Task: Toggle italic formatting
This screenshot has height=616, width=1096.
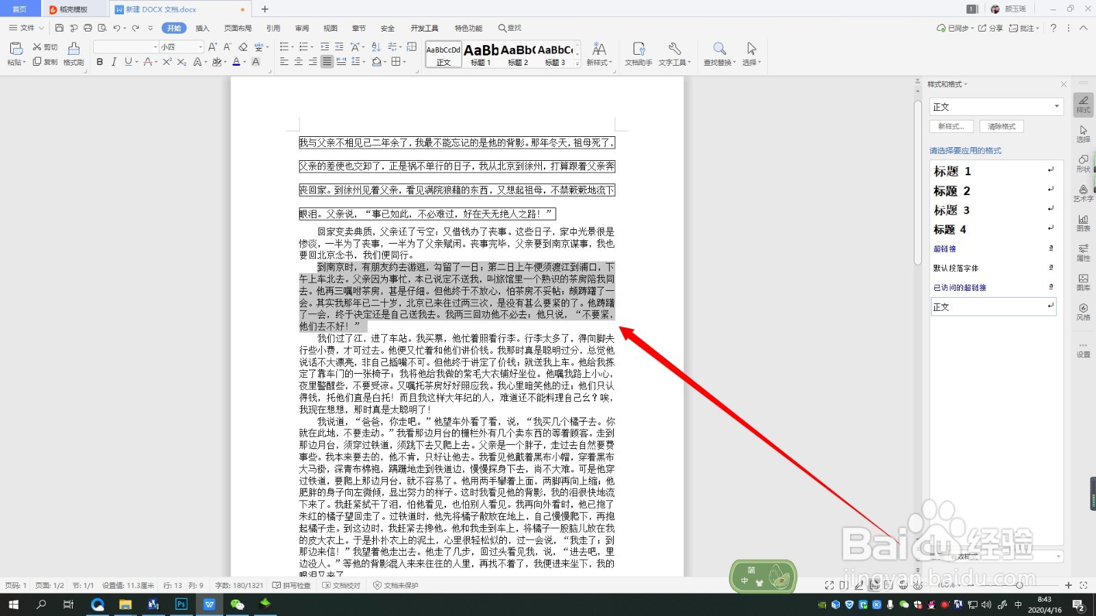Action: coord(114,62)
